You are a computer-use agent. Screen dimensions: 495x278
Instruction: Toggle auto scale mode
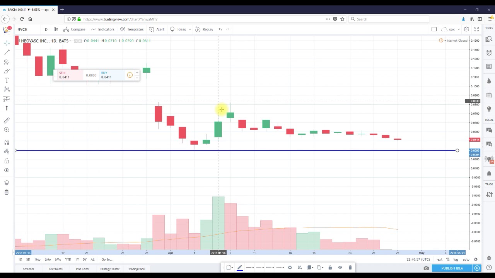tap(466, 259)
